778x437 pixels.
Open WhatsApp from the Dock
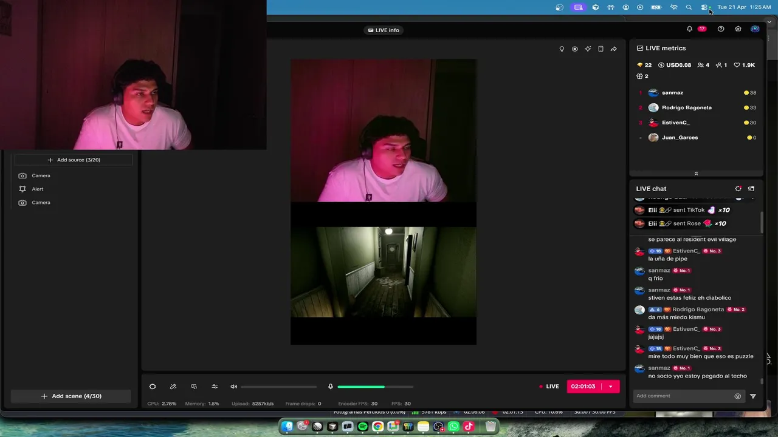click(453, 427)
